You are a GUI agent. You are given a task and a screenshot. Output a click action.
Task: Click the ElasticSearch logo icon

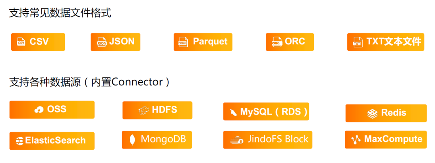point(19,141)
